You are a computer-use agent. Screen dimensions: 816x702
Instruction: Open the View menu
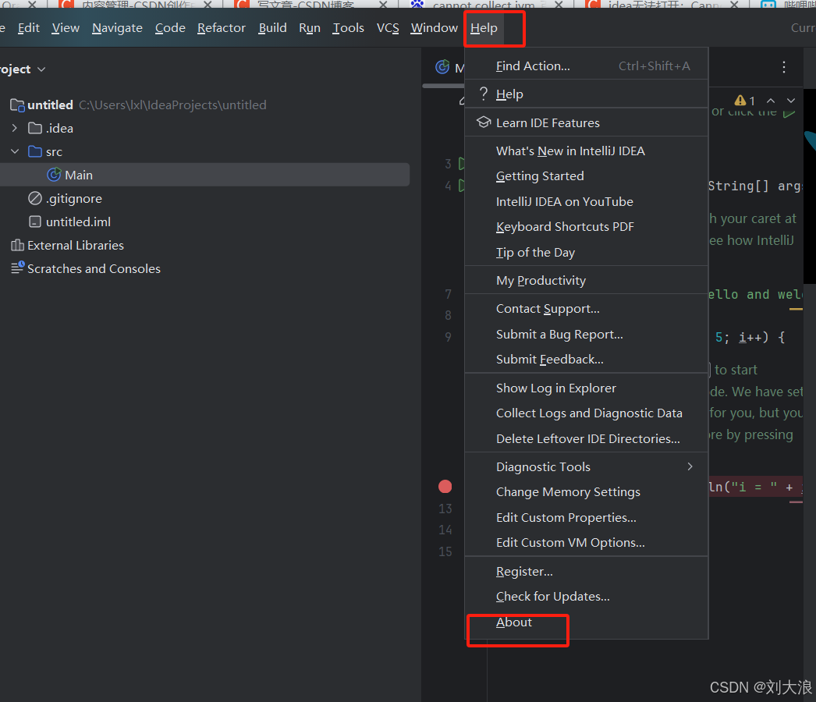click(x=66, y=28)
